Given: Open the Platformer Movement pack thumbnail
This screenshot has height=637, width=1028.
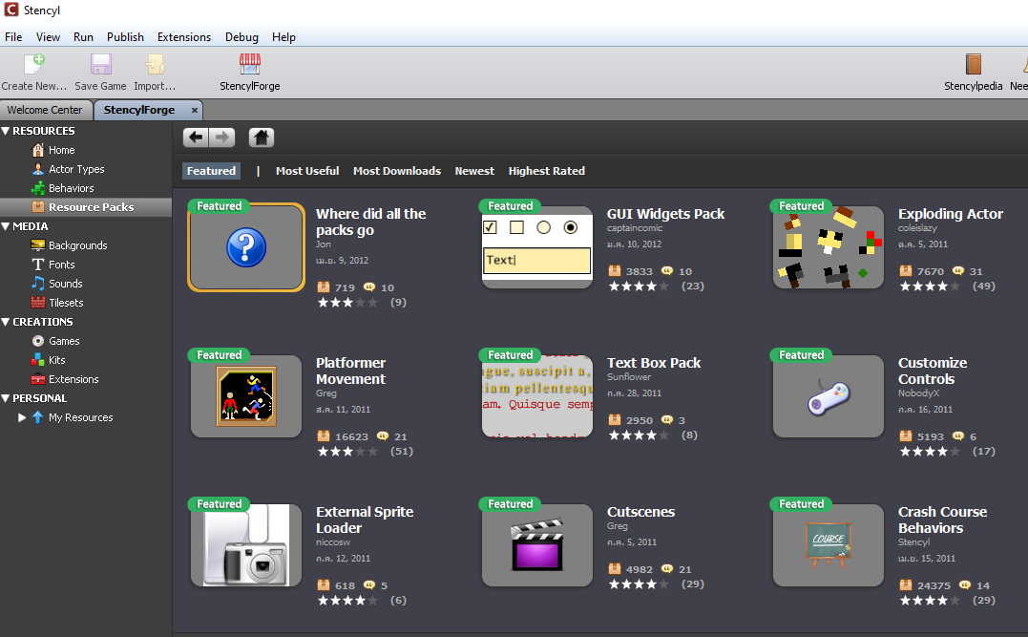Looking at the screenshot, I should pyautogui.click(x=246, y=396).
